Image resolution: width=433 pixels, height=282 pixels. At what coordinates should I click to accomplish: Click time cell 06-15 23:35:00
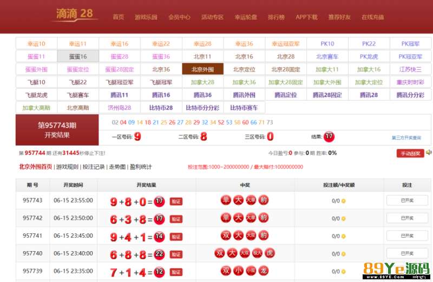click(x=73, y=271)
